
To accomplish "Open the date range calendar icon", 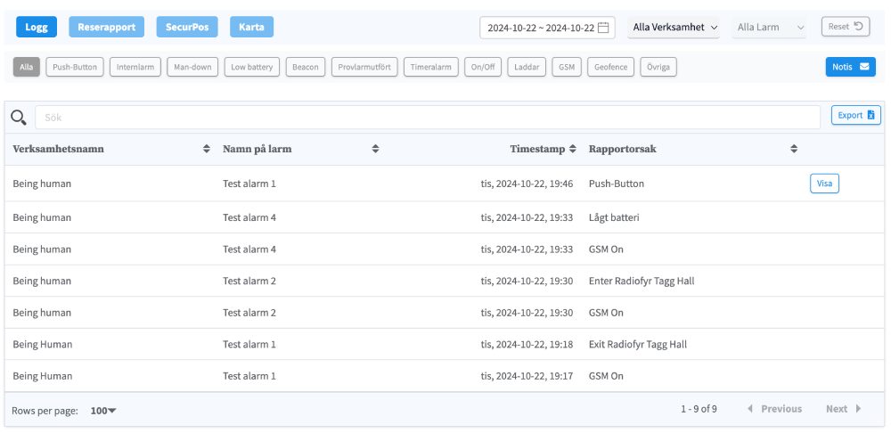I will click(x=605, y=28).
